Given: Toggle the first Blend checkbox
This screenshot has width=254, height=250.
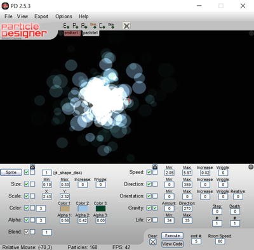Looking at the screenshot, I should [x=27, y=232].
